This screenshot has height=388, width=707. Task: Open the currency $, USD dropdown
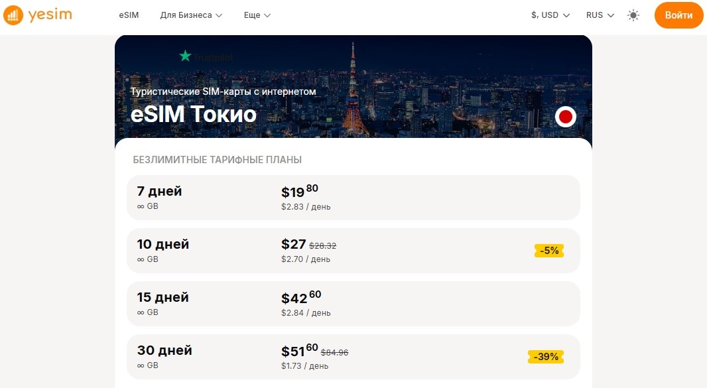click(550, 15)
